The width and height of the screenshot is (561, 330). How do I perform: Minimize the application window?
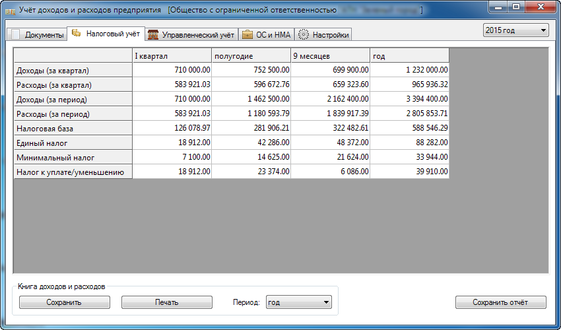tap(498, 7)
